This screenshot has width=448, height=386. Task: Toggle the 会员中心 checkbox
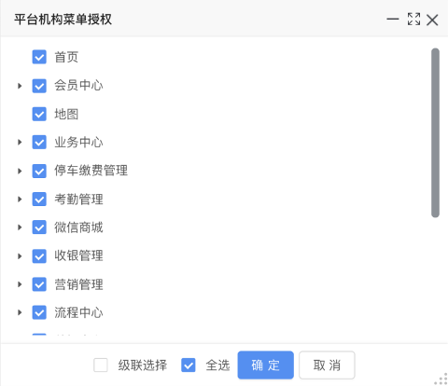tap(39, 86)
